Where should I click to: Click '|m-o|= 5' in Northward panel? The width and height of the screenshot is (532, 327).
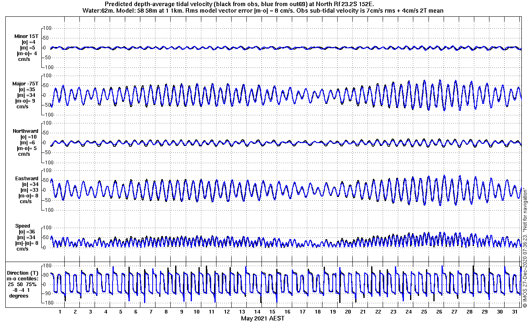coord(27,148)
